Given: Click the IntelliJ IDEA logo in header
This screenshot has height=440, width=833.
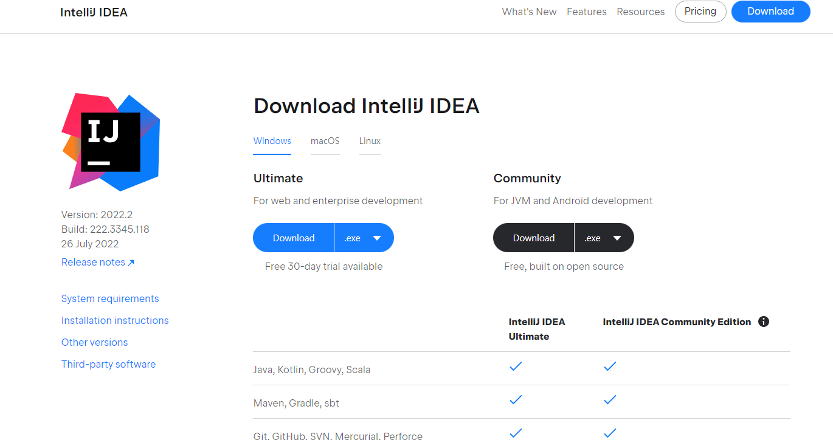Looking at the screenshot, I should pyautogui.click(x=94, y=12).
